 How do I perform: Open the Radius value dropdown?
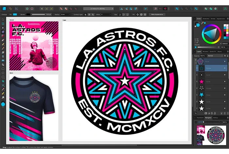click(70, 14)
